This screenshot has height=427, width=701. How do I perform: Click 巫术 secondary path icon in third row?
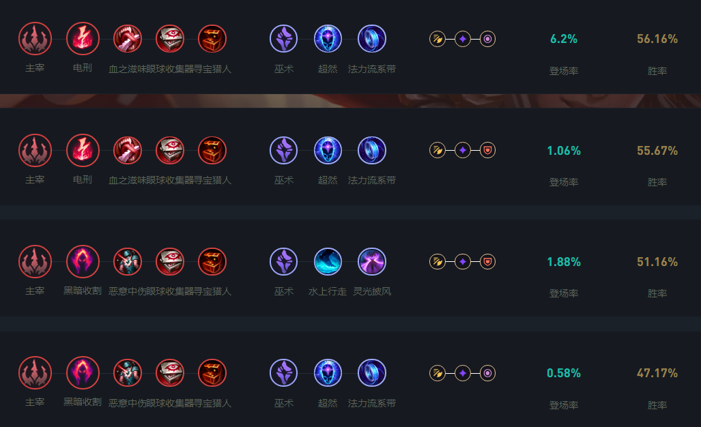tap(284, 261)
